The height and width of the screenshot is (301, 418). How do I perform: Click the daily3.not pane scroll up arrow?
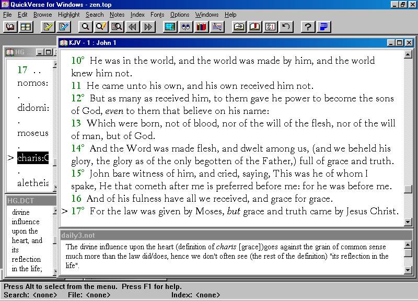tap(408, 245)
